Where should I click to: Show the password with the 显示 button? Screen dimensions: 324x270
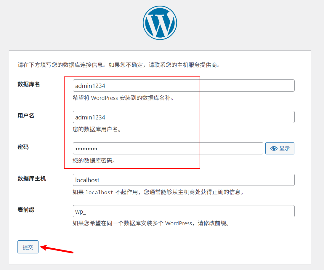click(x=280, y=148)
